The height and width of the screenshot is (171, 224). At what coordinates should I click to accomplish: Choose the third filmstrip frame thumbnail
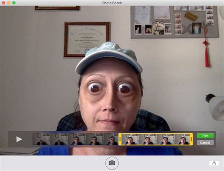(77, 139)
